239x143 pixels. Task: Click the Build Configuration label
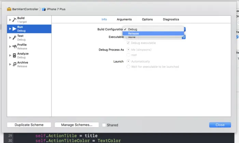(110, 29)
